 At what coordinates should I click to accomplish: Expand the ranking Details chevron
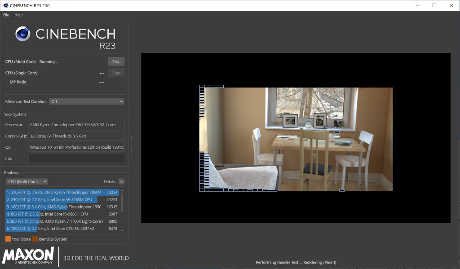click(121, 182)
